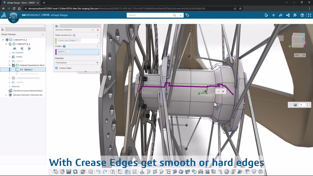Click the tools/wrench icon in top bar
The height and width of the screenshot is (176, 313).
[295, 15]
